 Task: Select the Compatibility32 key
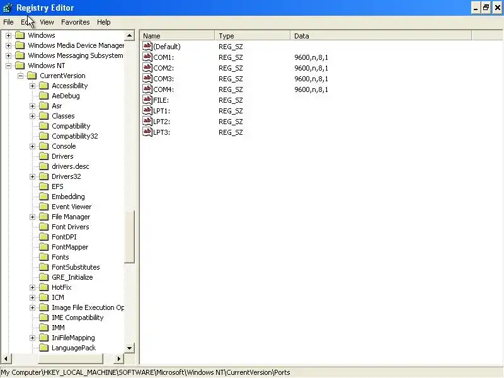click(74, 136)
